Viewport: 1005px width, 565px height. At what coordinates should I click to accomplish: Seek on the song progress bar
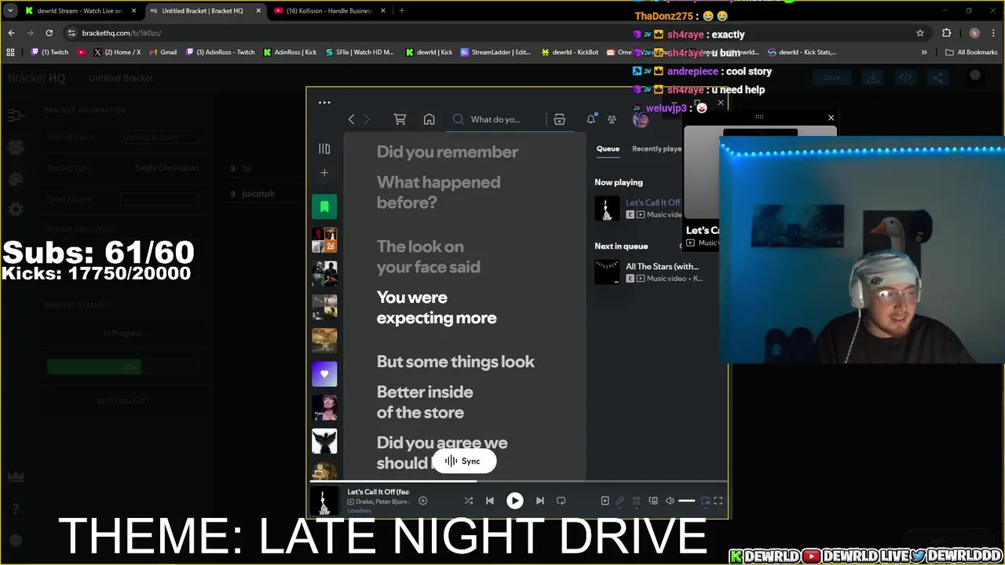click(518, 480)
